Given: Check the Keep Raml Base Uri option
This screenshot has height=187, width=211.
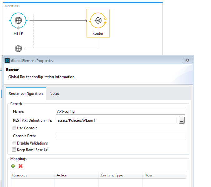Looking at the screenshot, I should tap(14, 150).
